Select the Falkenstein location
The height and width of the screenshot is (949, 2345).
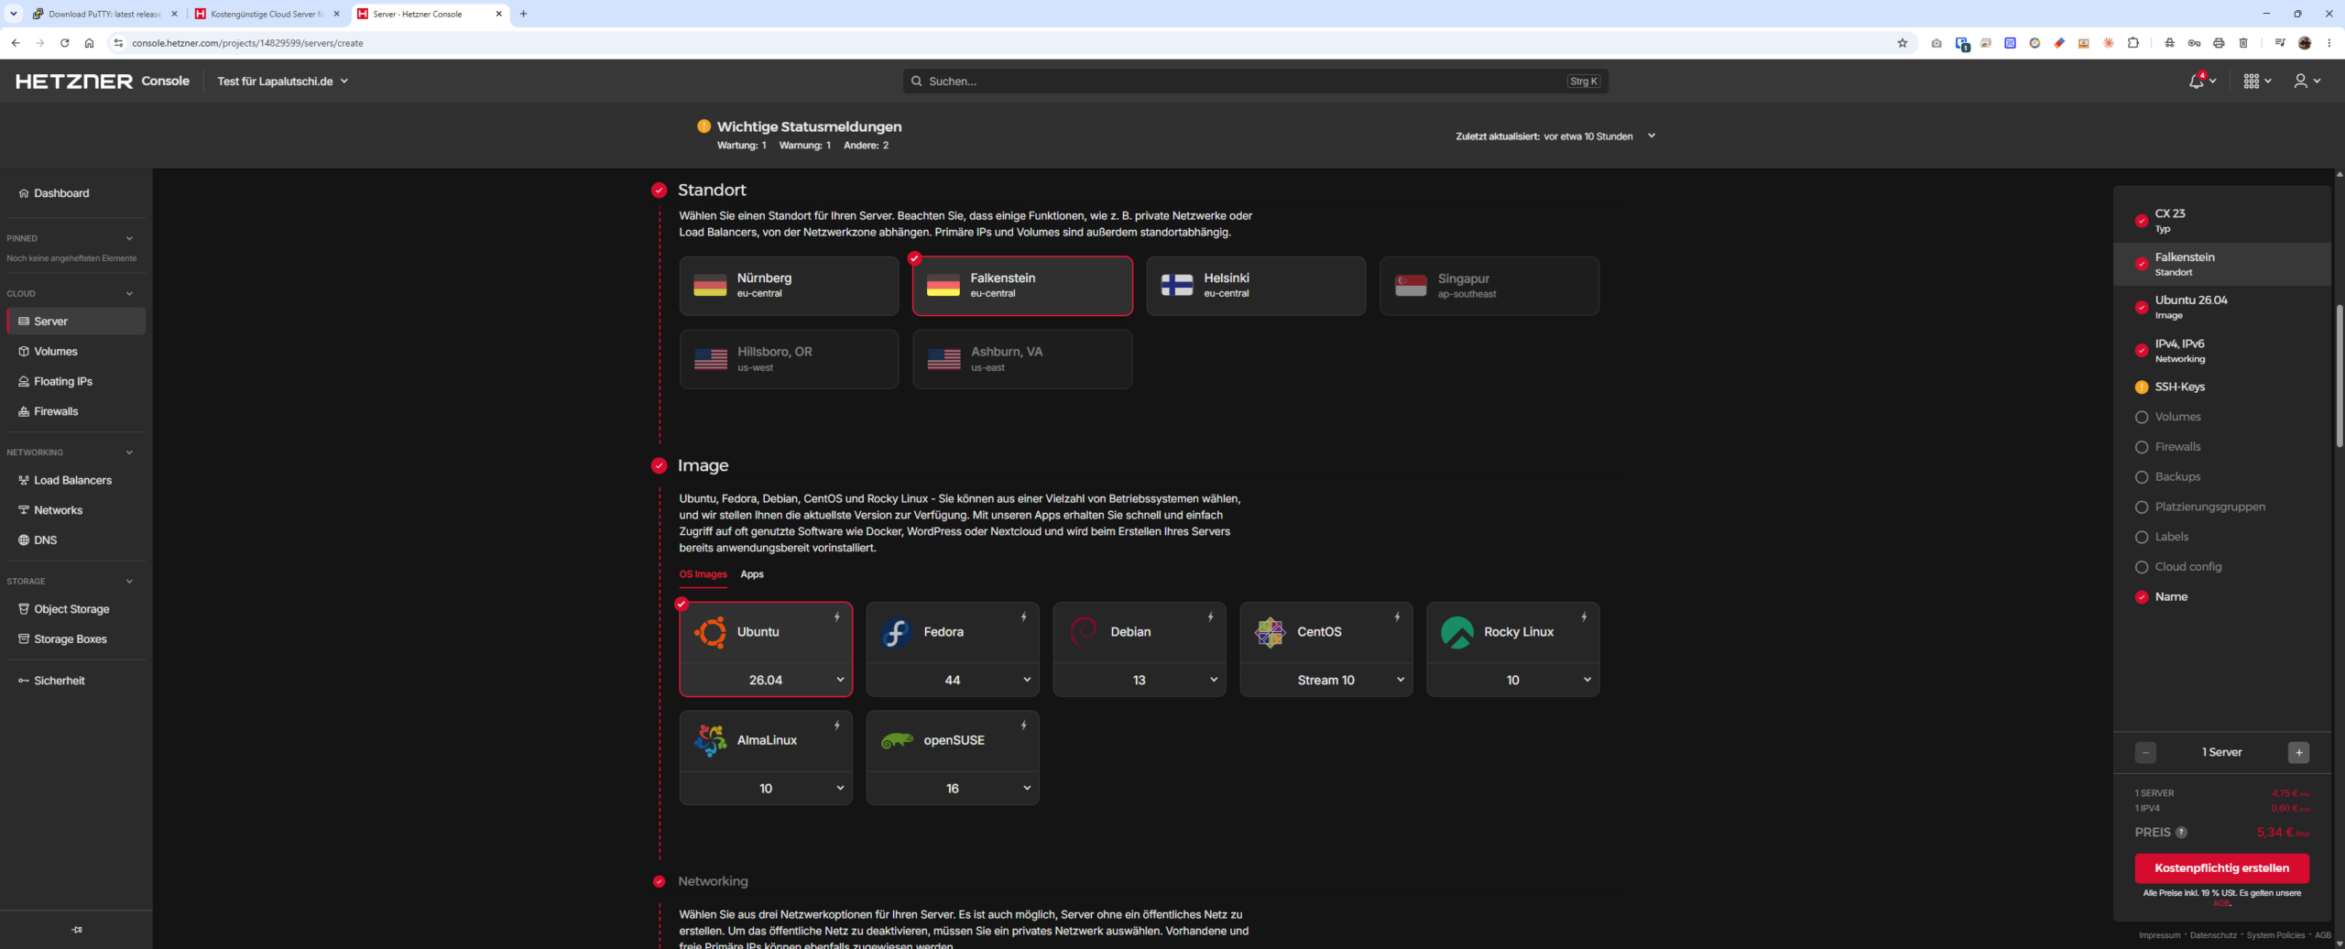coord(1022,286)
